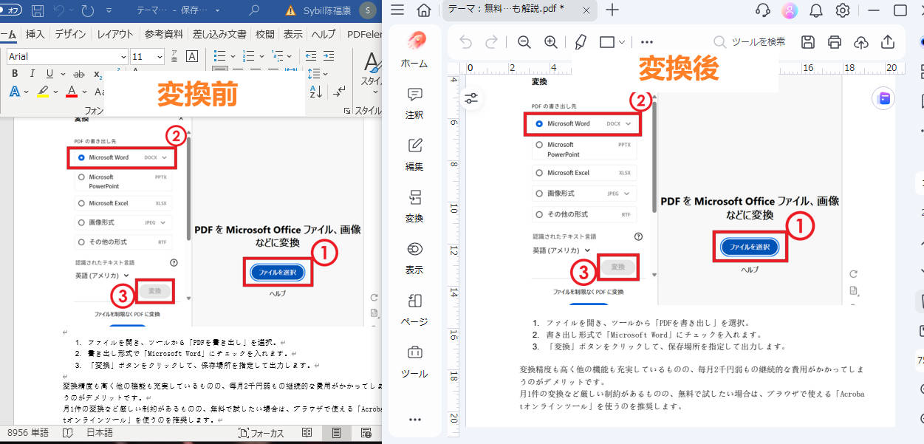Expand the shape tool dropdown in Acrobat toolbar

622,42
